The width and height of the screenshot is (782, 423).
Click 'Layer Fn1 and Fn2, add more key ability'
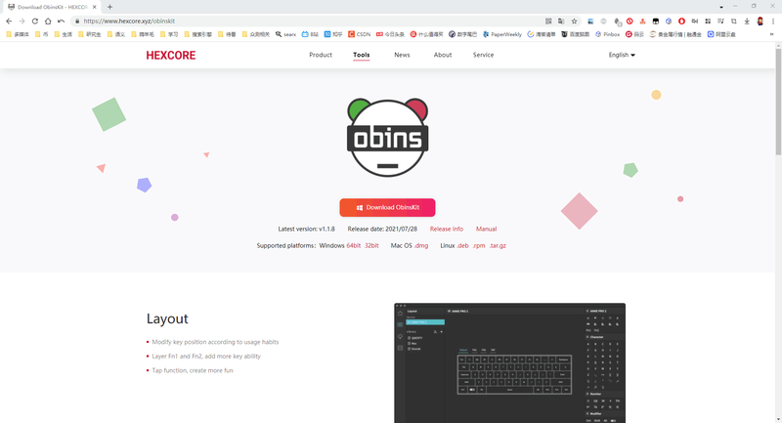point(206,357)
